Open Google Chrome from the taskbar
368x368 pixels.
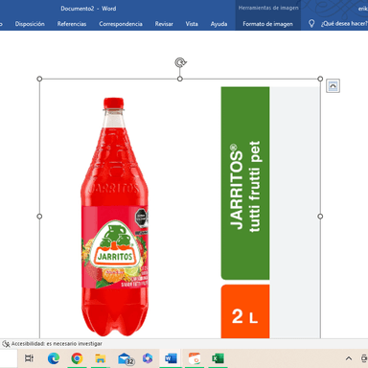77,358
